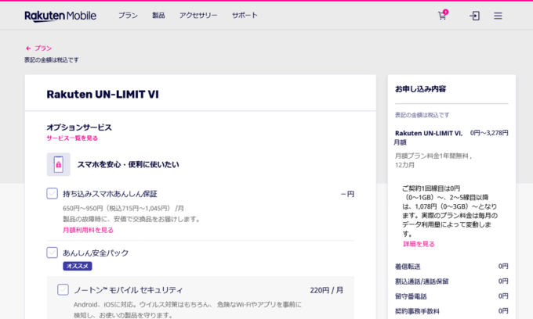Click the 契約事務手数料 row
Viewport: 533px width, 319px height.
pyautogui.click(x=451, y=311)
